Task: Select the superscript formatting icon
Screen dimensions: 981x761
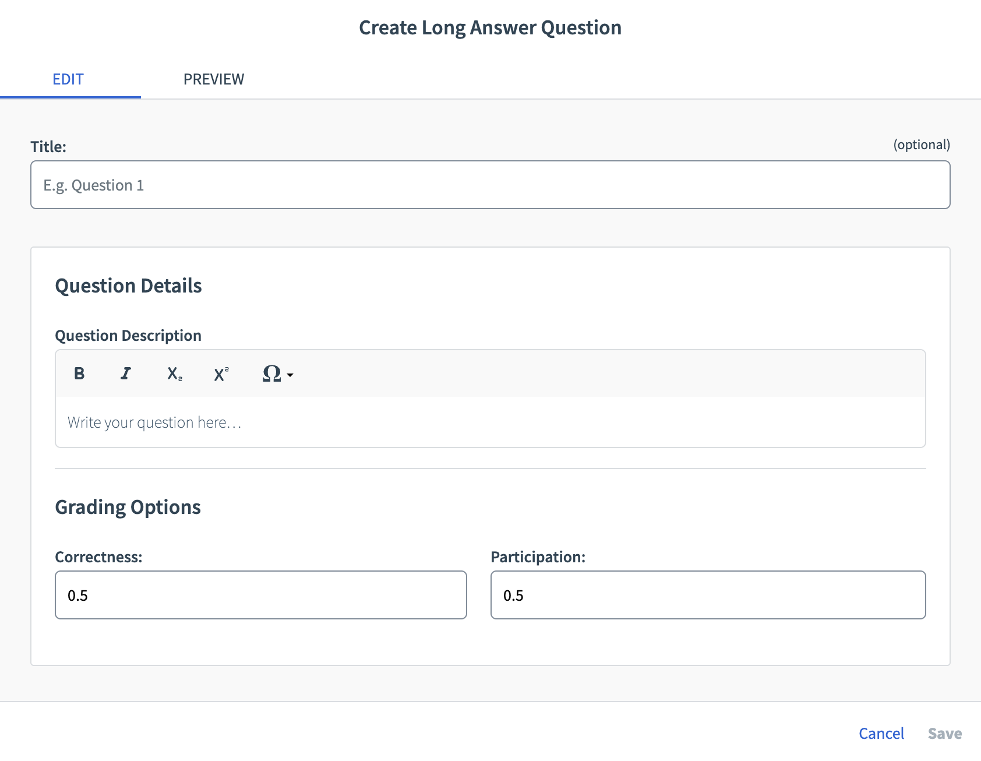Action: point(220,374)
